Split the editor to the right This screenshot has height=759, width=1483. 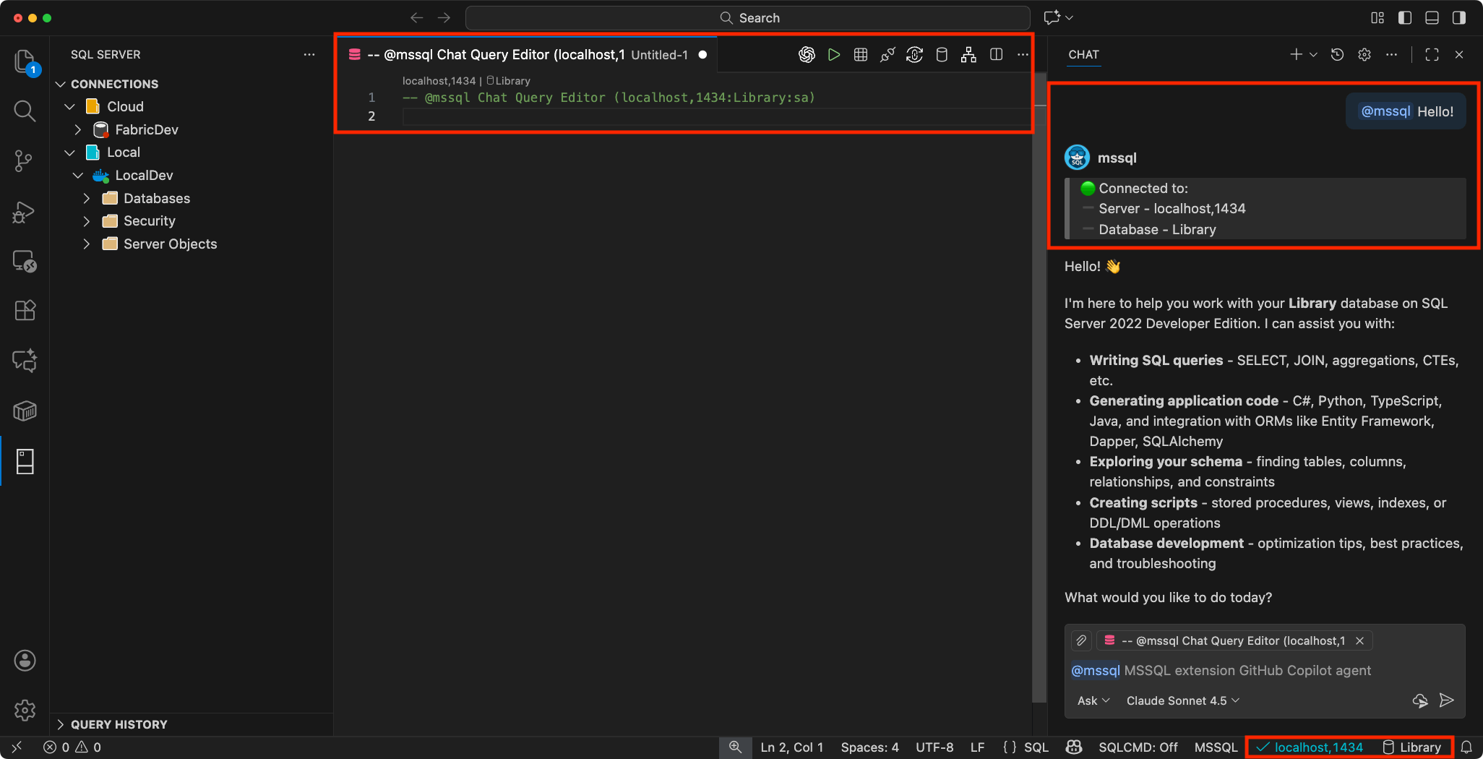tap(996, 55)
